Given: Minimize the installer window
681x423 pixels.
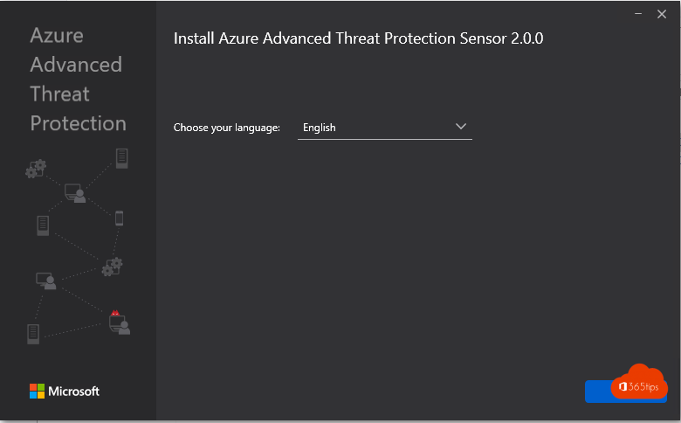Looking at the screenshot, I should [638, 14].
